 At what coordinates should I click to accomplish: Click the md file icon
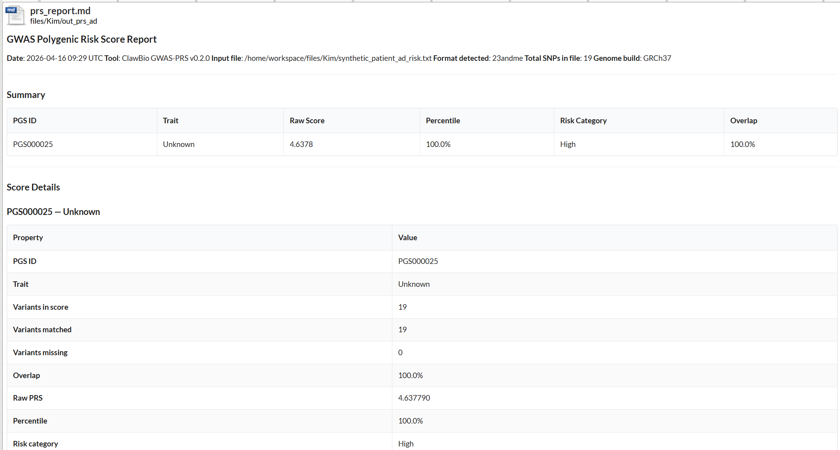(x=15, y=15)
